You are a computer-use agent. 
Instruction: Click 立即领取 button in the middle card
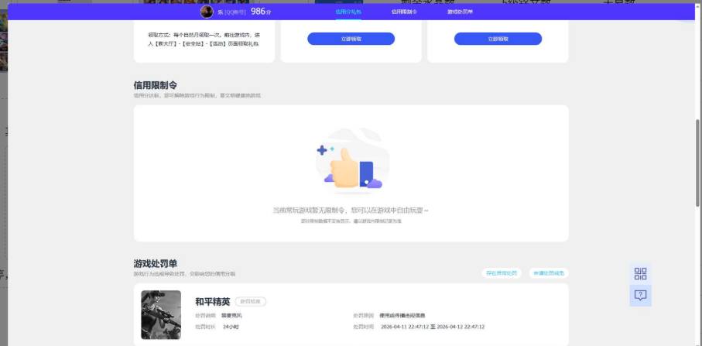click(x=351, y=39)
